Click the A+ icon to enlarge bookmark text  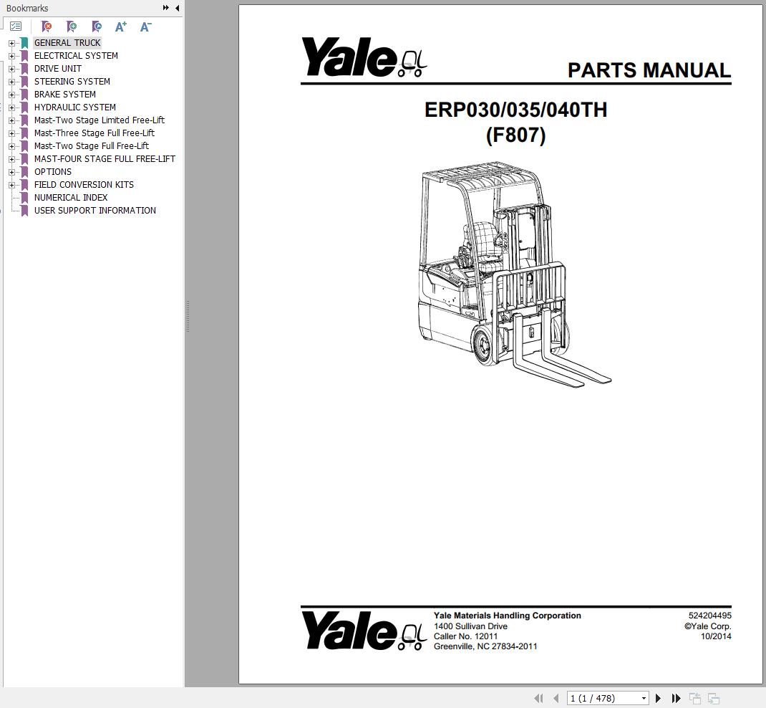(120, 26)
